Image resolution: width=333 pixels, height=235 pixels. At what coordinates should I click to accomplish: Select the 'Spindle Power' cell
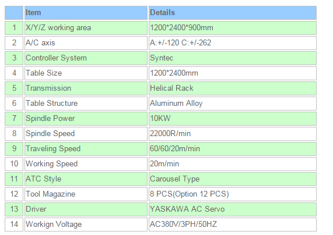point(86,119)
